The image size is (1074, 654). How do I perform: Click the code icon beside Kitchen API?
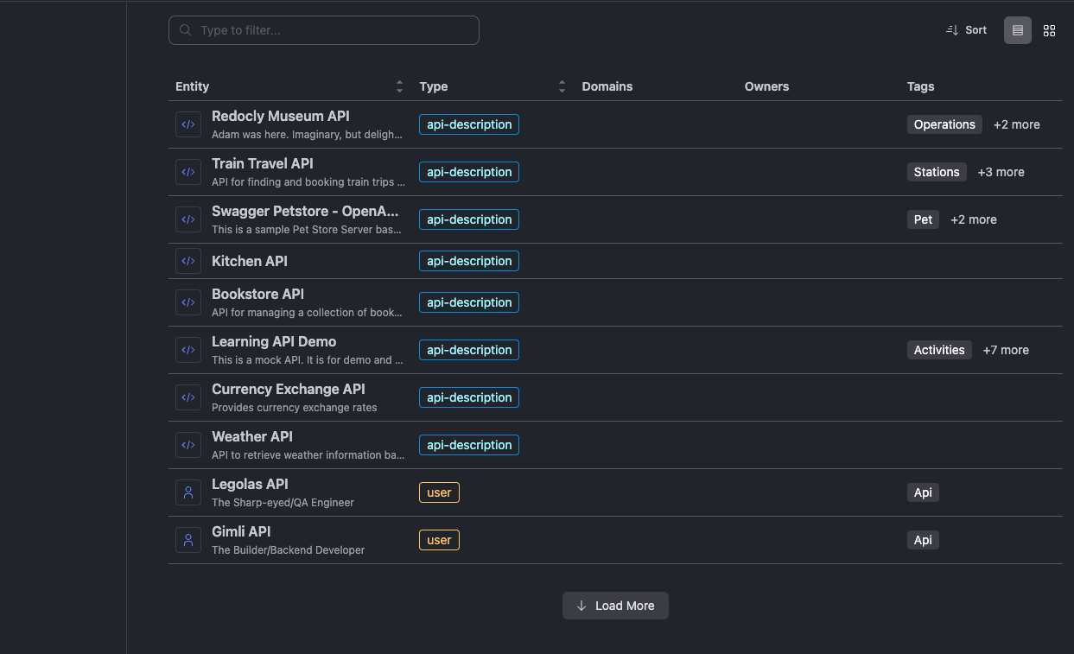(188, 261)
